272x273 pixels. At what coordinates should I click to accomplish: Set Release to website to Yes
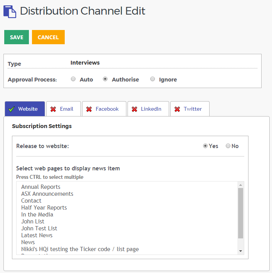[205, 146]
